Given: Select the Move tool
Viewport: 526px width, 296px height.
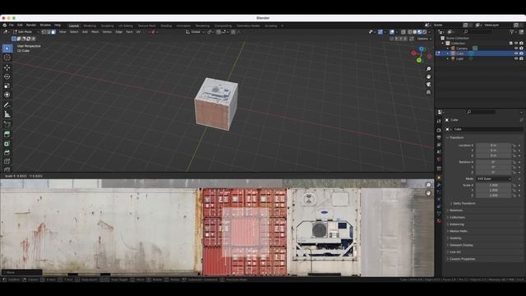Looking at the screenshot, I should [7, 67].
